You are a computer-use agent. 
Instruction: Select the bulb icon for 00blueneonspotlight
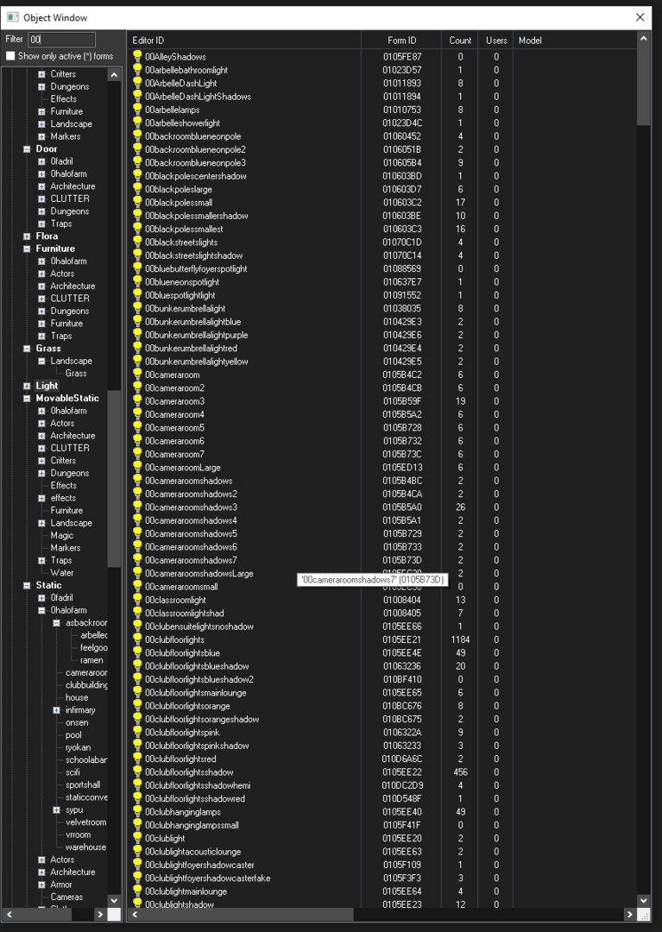pos(137,281)
